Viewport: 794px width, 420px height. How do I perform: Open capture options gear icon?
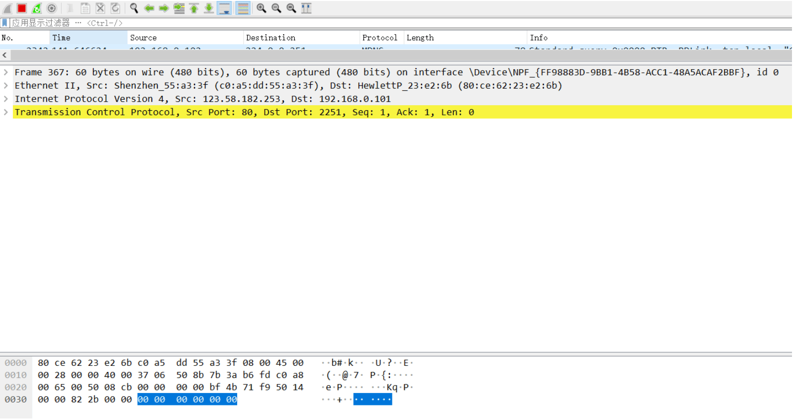point(52,8)
